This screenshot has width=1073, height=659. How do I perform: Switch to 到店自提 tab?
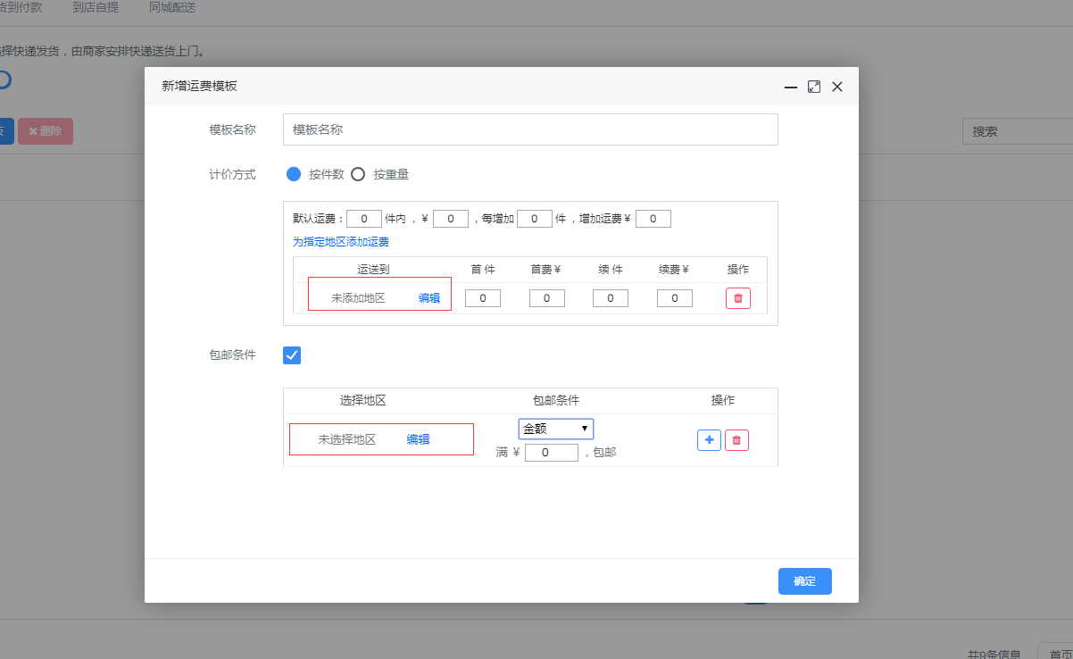tap(96, 7)
